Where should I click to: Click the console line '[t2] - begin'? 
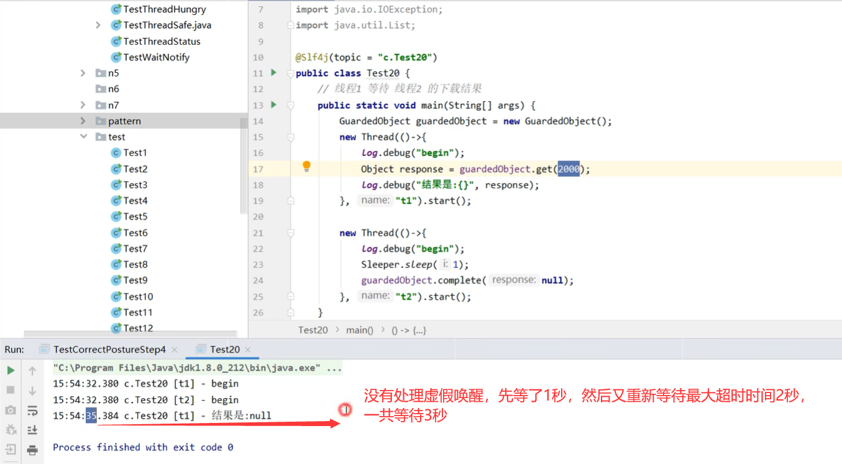pyautogui.click(x=145, y=399)
